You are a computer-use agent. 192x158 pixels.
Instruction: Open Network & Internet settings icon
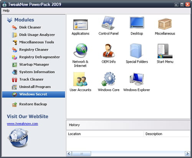tap(80, 50)
